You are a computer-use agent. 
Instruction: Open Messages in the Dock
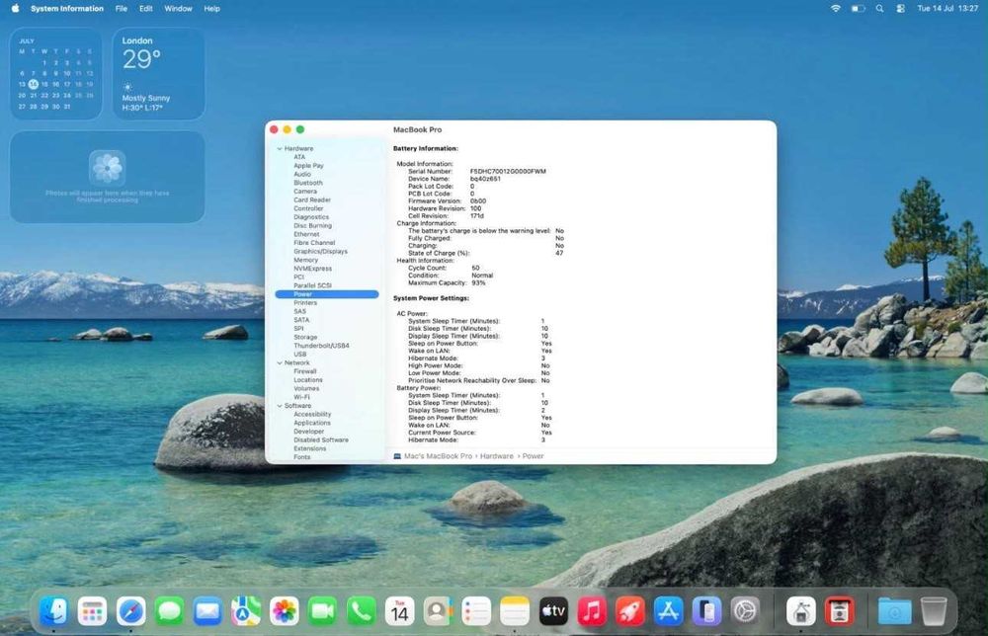[169, 610]
